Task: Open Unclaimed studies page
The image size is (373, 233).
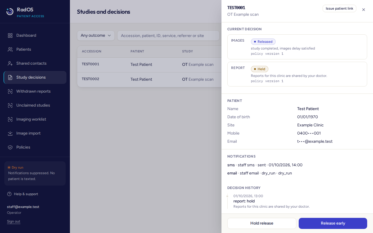Action: 35,105
